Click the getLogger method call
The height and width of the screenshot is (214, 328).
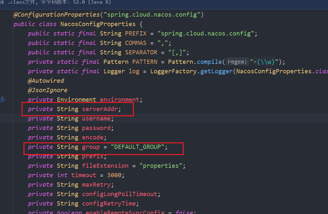216,71
